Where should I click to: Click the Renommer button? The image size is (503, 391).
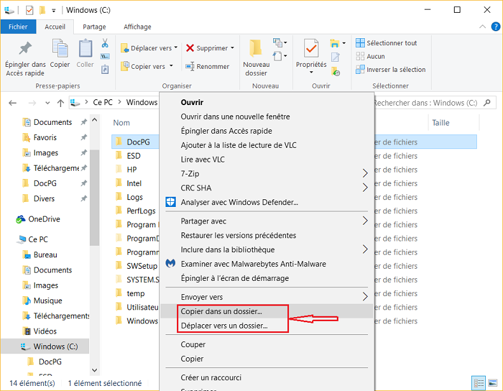(207, 66)
